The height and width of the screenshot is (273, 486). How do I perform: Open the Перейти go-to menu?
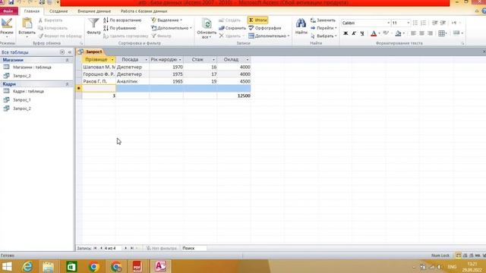[323, 28]
